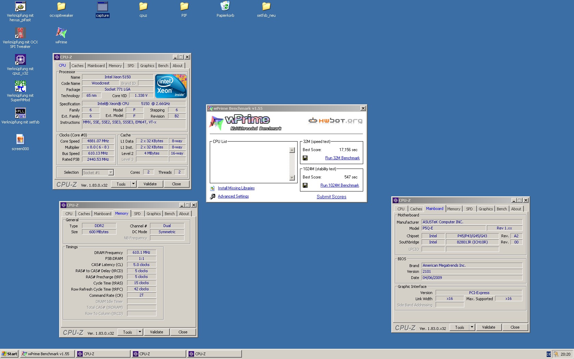The height and width of the screenshot is (359, 574).
Task: Click Tools button in CPU tab window
Action: click(121, 184)
